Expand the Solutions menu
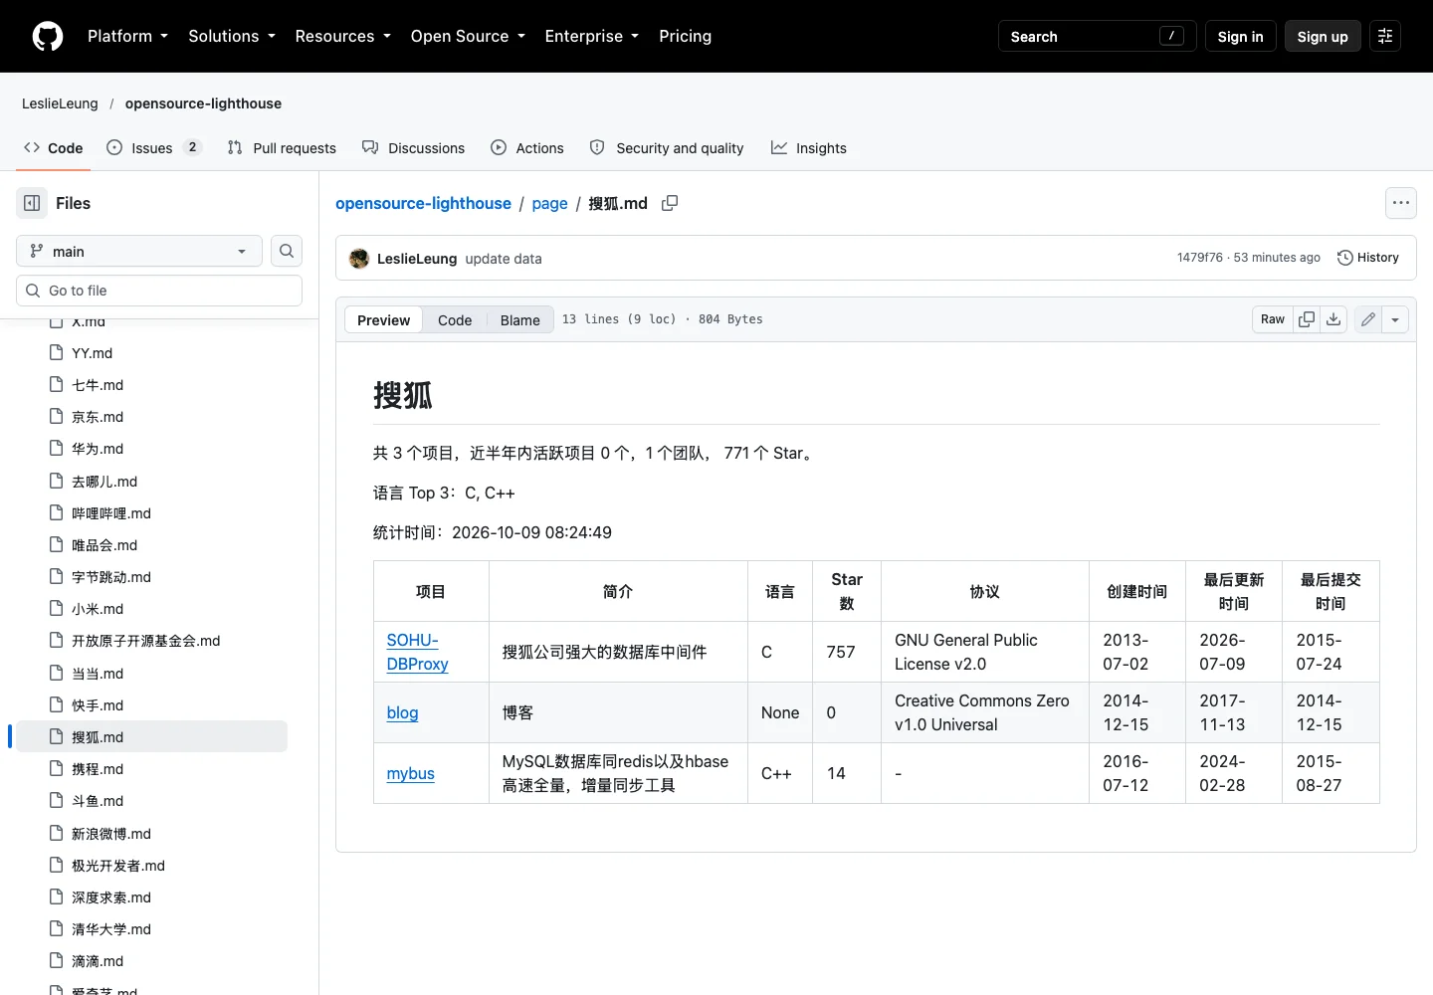Viewport: 1433px width, 995px height. tap(231, 37)
